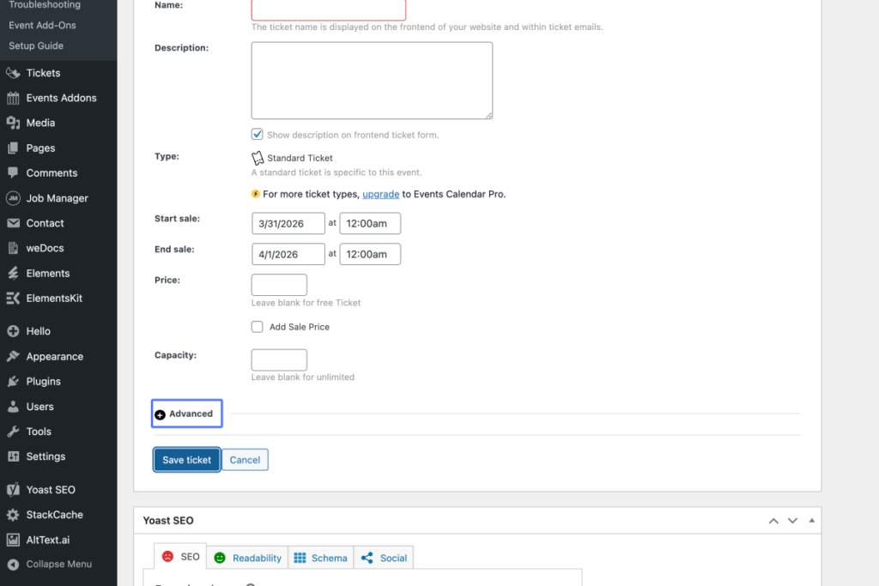Click the Appearance brush icon
Viewport: 879px width, 586px height.
click(13, 356)
